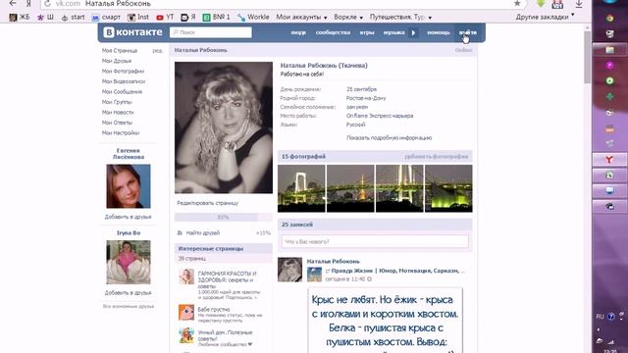Click 'Найти друзей' link

(x=203, y=233)
